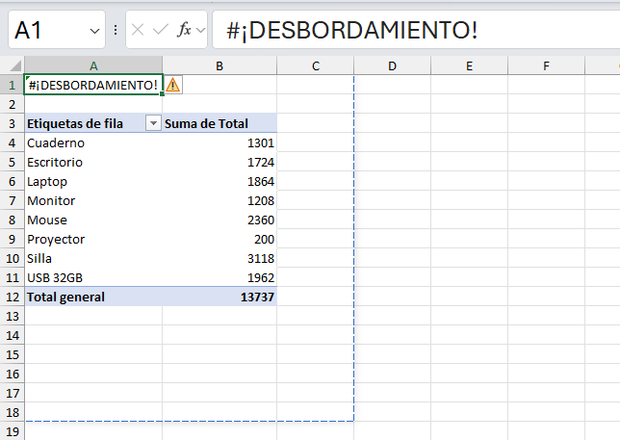Open the Name Box dropdown arrow
This screenshot has width=620, height=440.
pyautogui.click(x=94, y=31)
